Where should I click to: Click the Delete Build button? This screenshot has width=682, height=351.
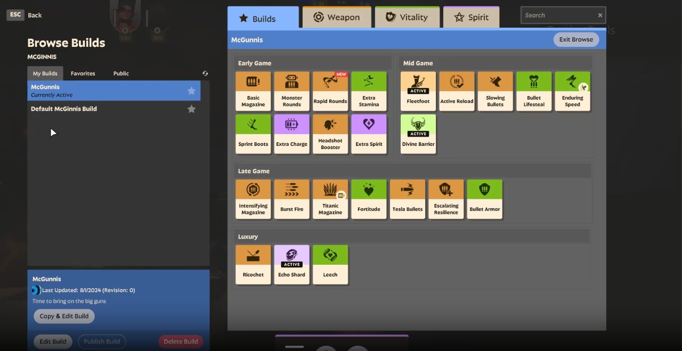[x=181, y=341]
